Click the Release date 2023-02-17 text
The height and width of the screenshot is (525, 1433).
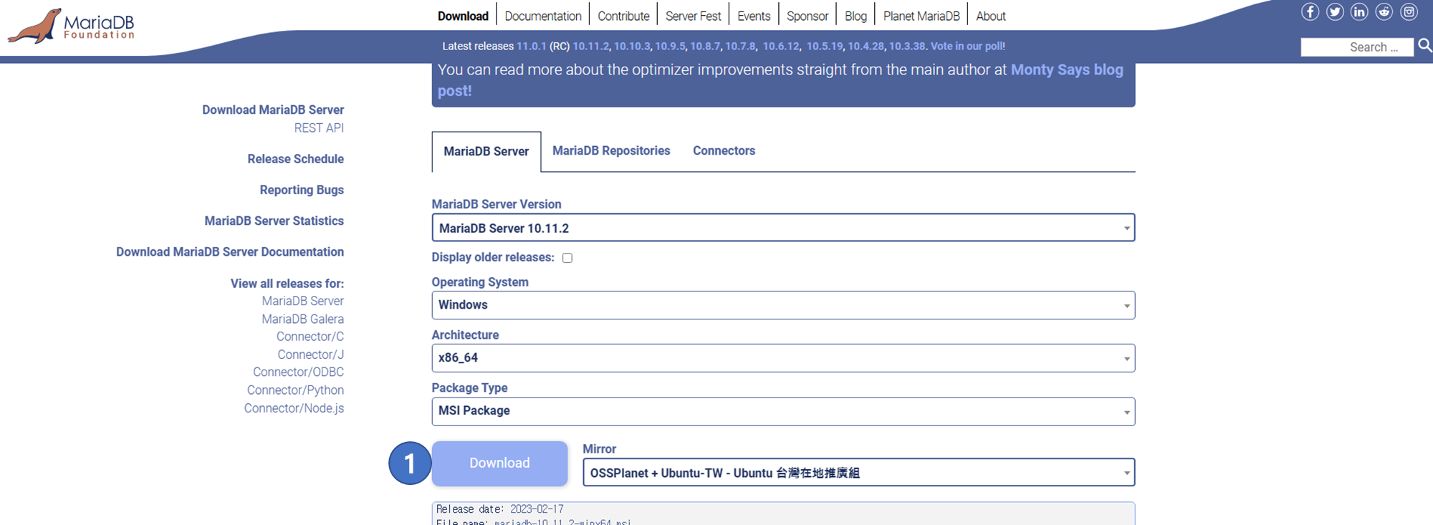(500, 509)
